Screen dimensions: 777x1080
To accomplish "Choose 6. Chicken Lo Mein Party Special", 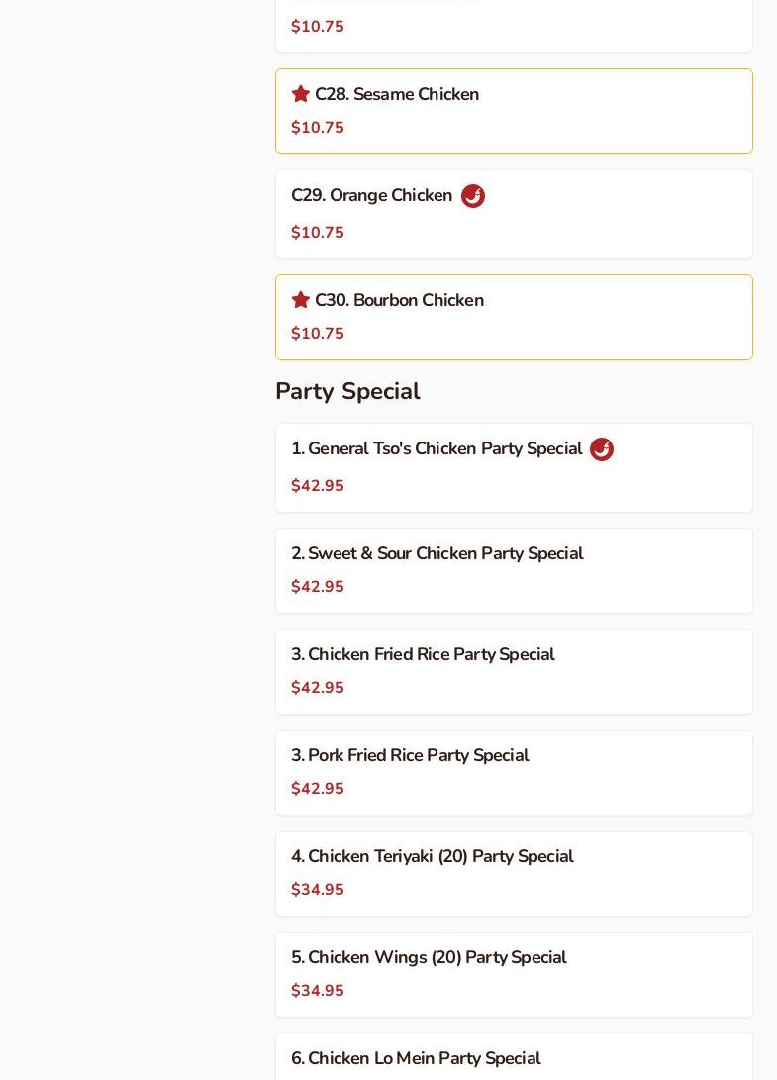I will (416, 1059).
